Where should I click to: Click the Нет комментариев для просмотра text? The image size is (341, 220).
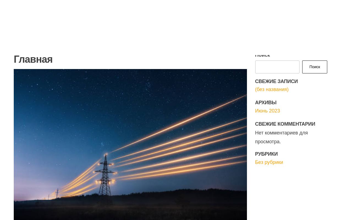coord(281,137)
